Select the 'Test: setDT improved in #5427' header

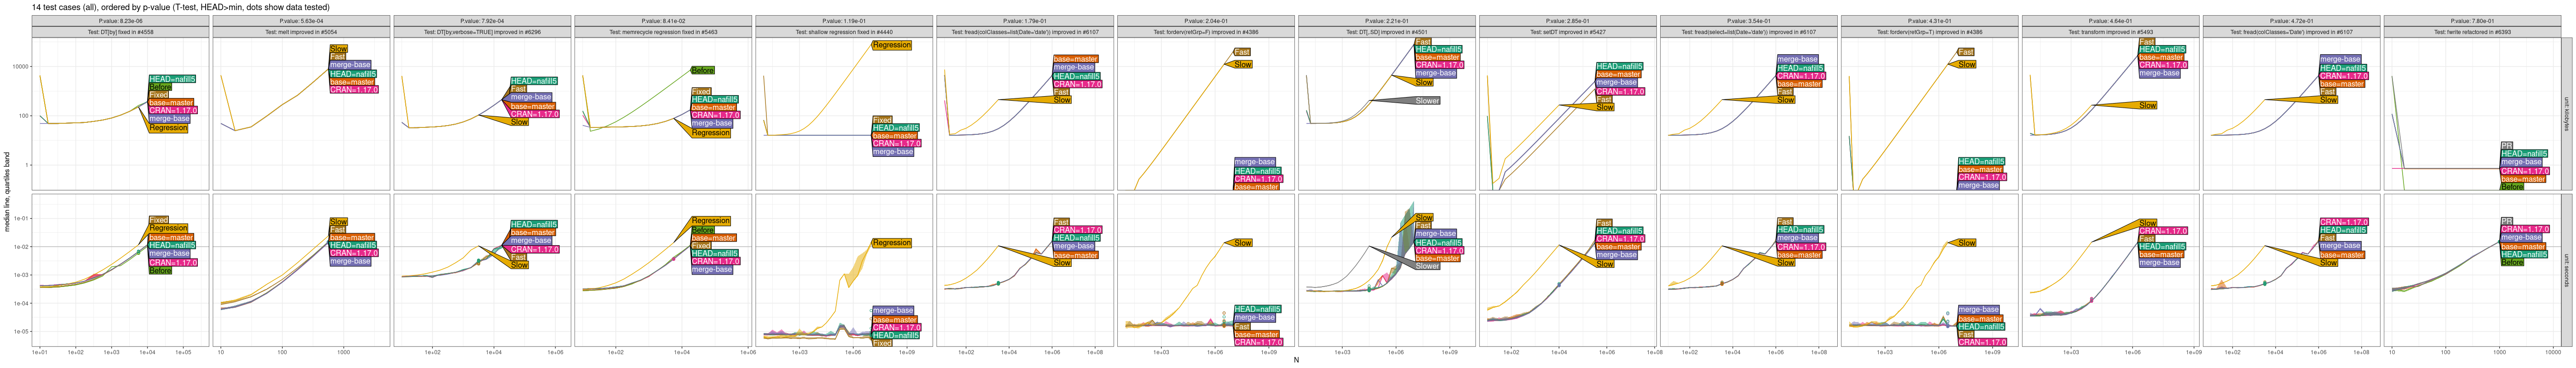(1567, 32)
